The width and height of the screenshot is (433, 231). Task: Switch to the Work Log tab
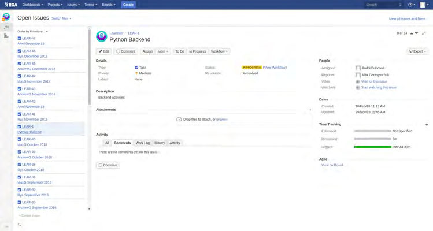point(142,143)
